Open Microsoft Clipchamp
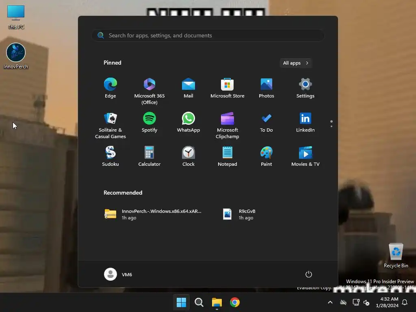The width and height of the screenshot is (416, 312). (227, 125)
